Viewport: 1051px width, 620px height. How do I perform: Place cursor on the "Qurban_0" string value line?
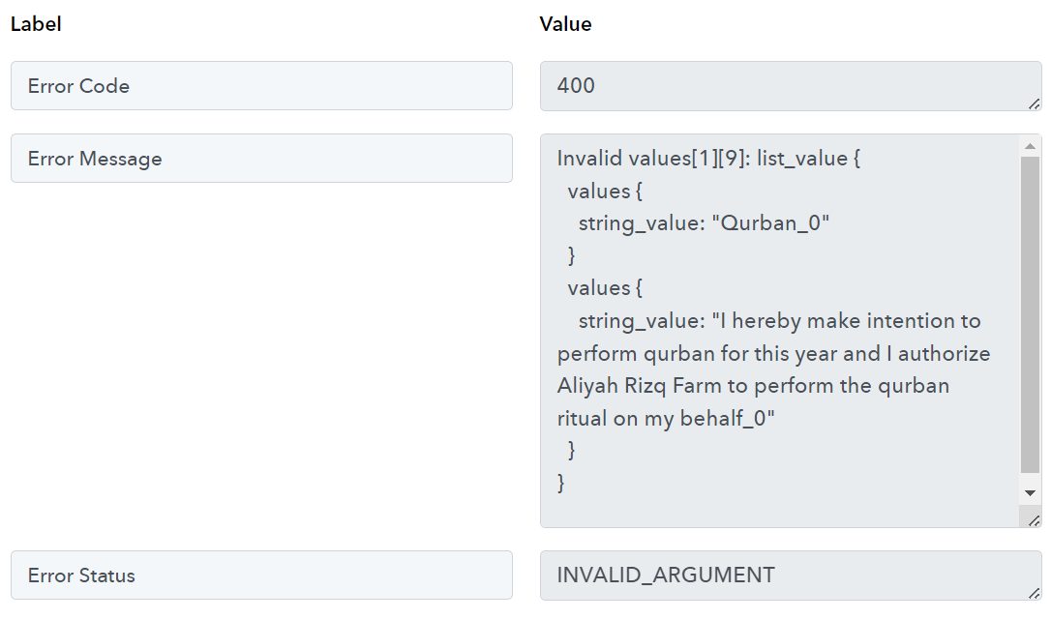[x=704, y=222]
